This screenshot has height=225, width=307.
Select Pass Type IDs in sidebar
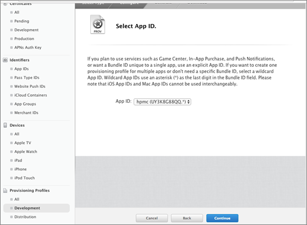tap(27, 78)
